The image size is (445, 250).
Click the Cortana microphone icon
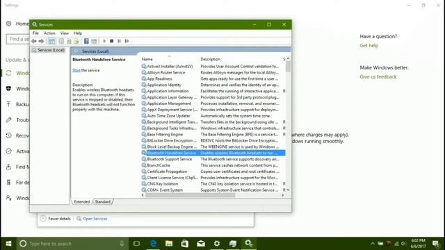pyautogui.click(x=122, y=244)
